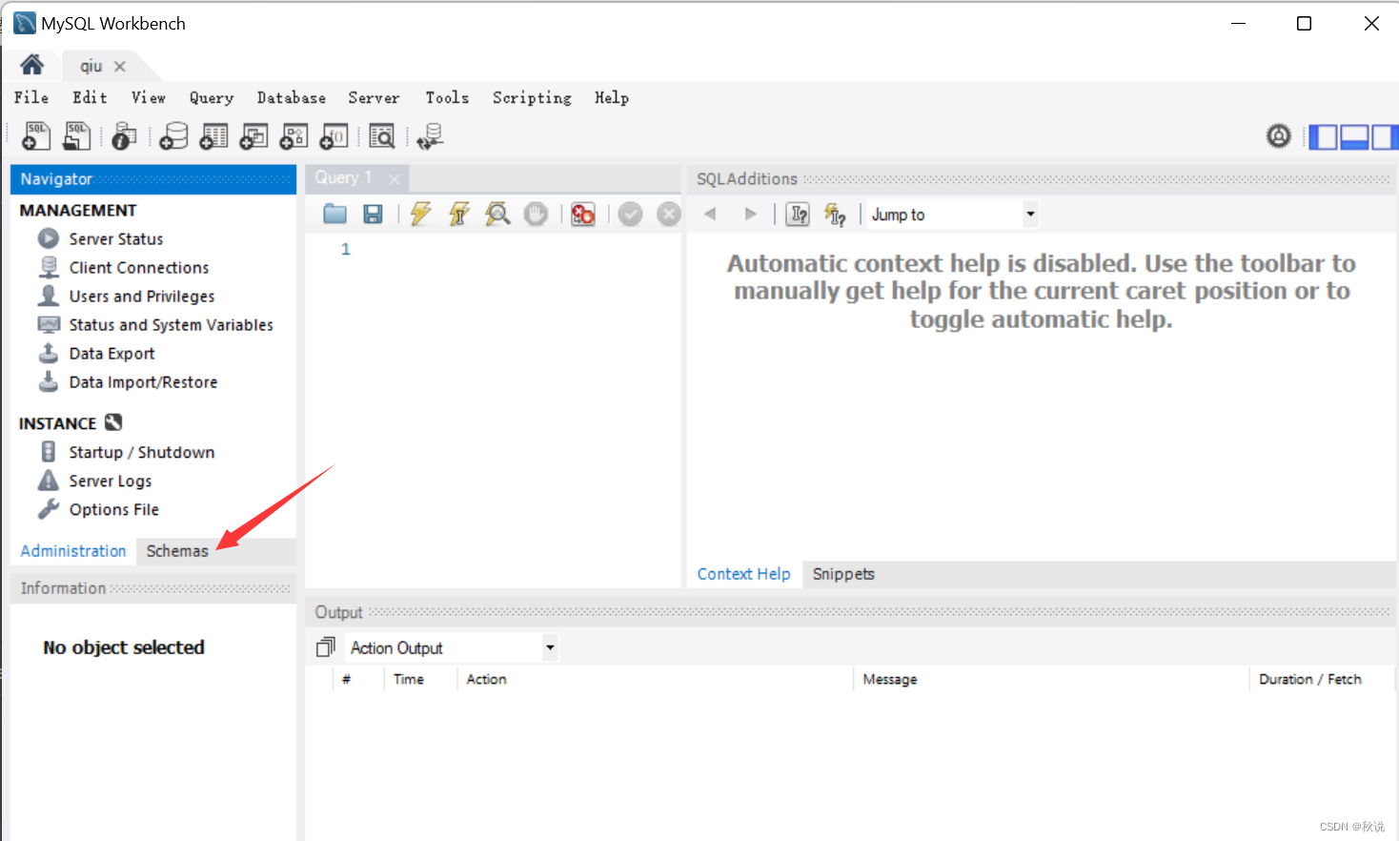1399x841 pixels.
Task: Stop the running query hand icon
Action: click(537, 214)
